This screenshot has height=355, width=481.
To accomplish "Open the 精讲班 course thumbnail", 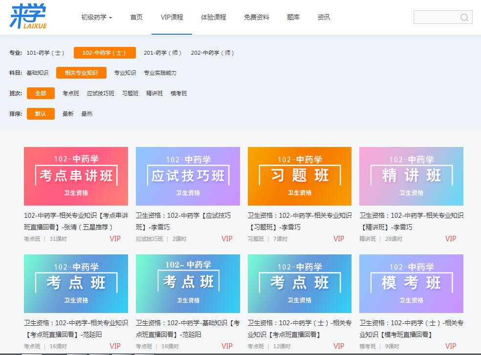I will coord(411,176).
